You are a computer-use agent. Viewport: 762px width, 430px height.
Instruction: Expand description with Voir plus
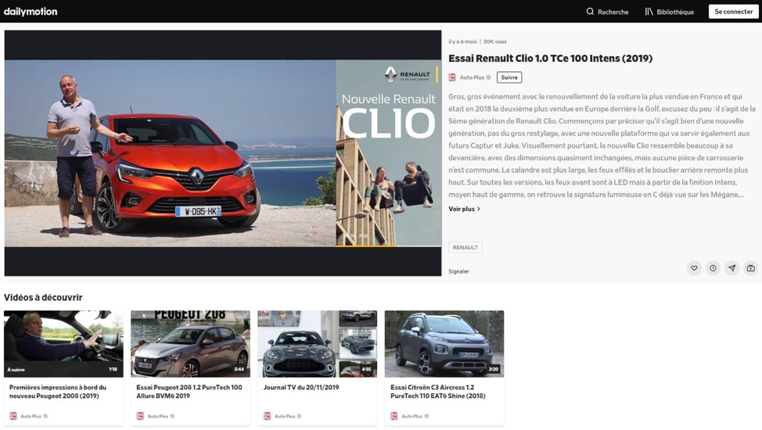click(x=464, y=209)
